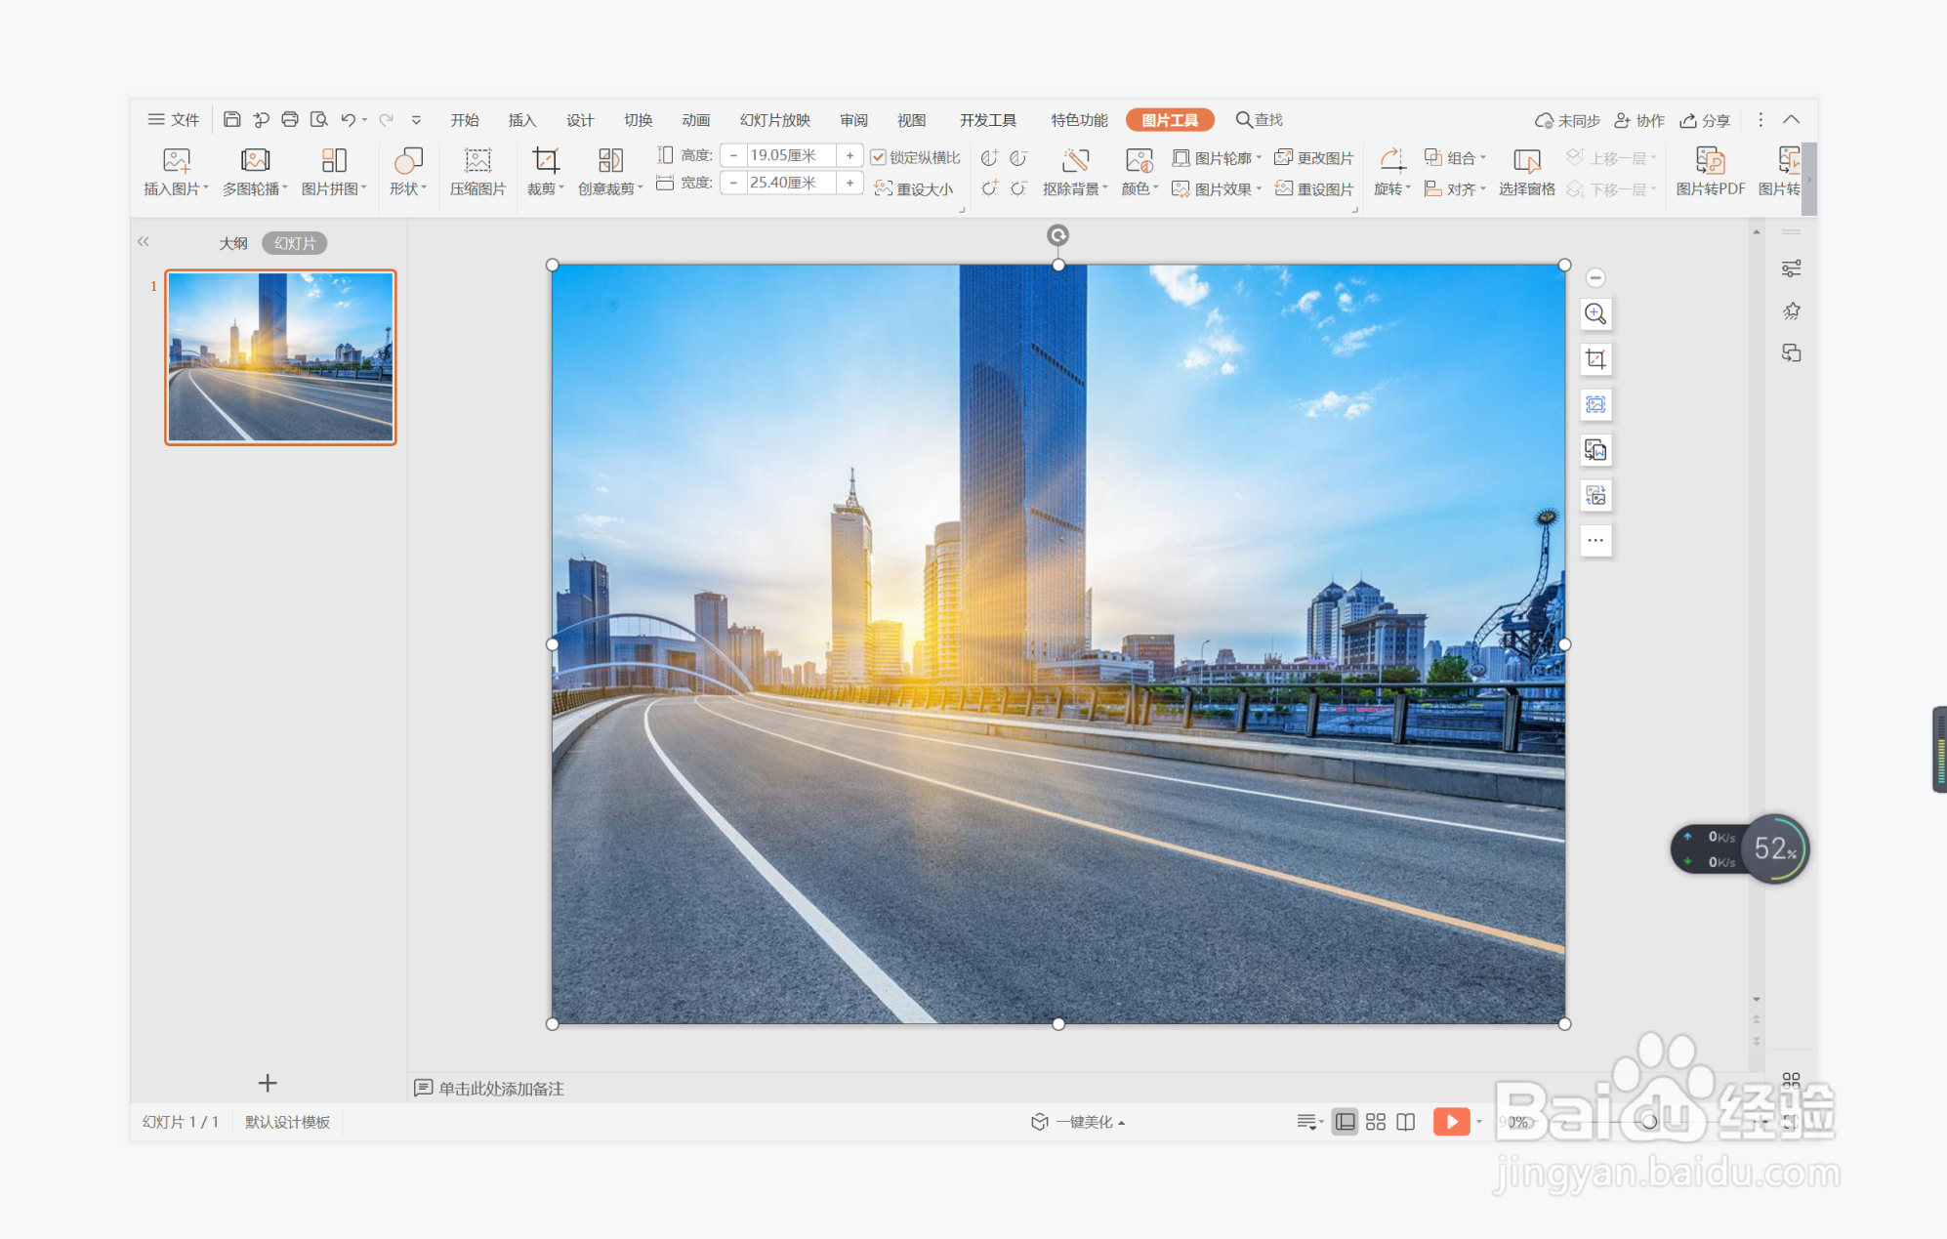The height and width of the screenshot is (1239, 1947).
Task: Collapse the slide panel with double chevron
Action: tap(144, 241)
